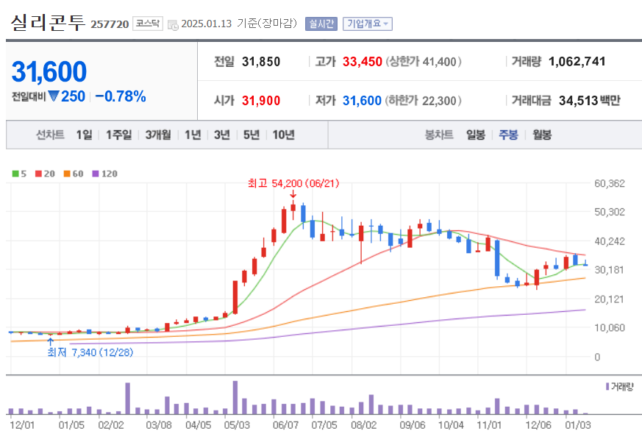Select the 1주일 line chart tab
Image resolution: width=642 pixels, height=448 pixels.
pyautogui.click(x=118, y=135)
